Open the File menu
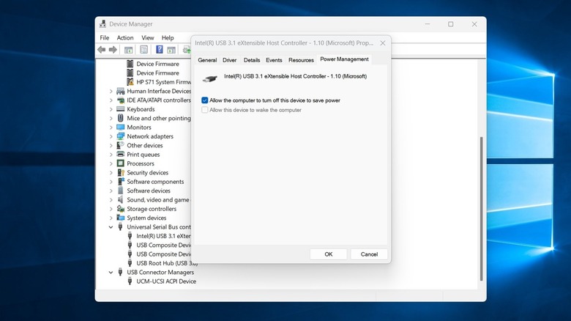This screenshot has width=571, height=321. point(105,37)
